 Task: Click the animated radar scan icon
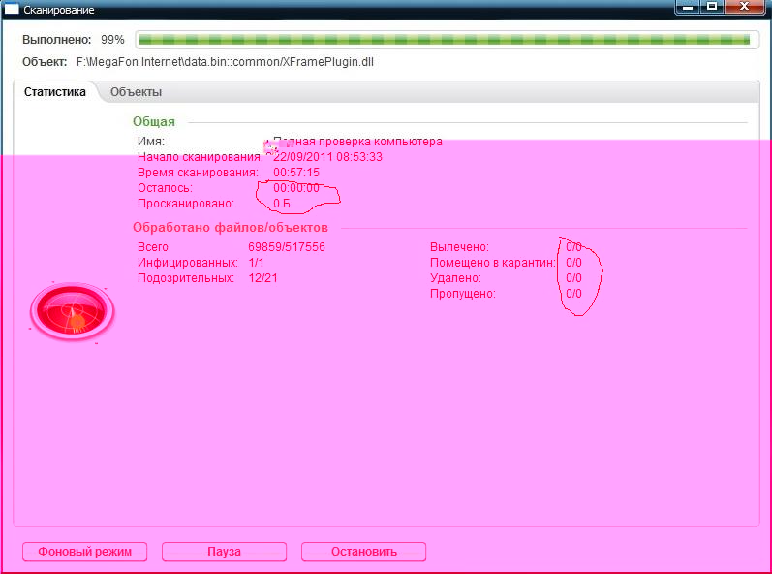pos(73,309)
